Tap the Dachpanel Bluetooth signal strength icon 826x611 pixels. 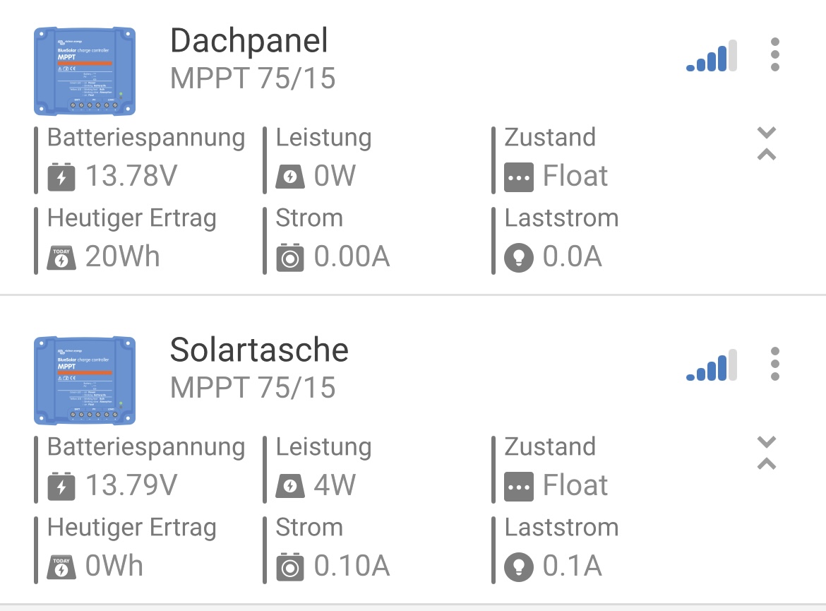(712, 57)
